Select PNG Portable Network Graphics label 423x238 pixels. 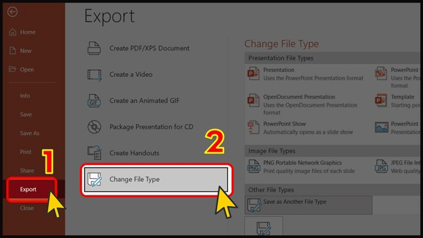302,163
